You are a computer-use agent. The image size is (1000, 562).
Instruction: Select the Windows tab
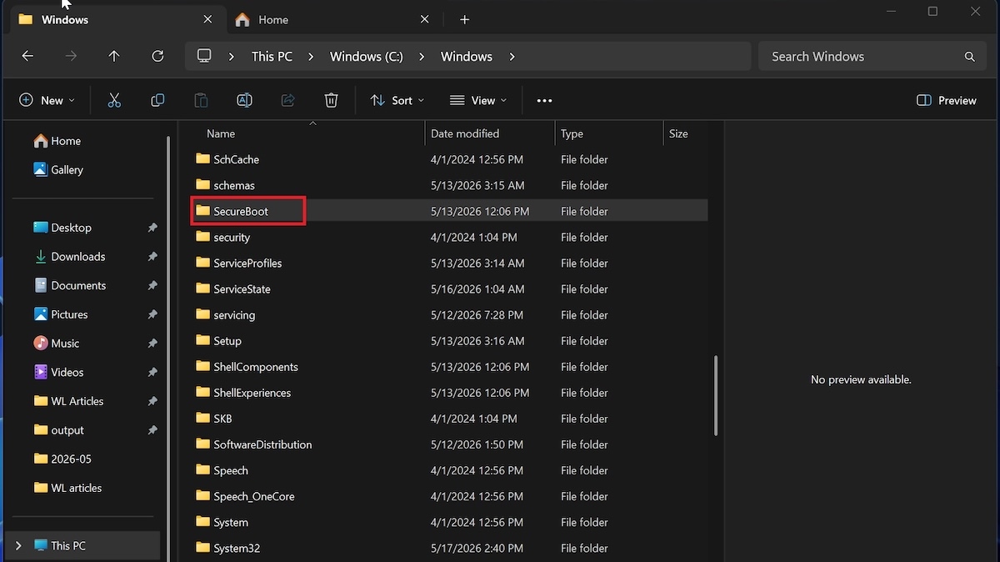coord(117,19)
